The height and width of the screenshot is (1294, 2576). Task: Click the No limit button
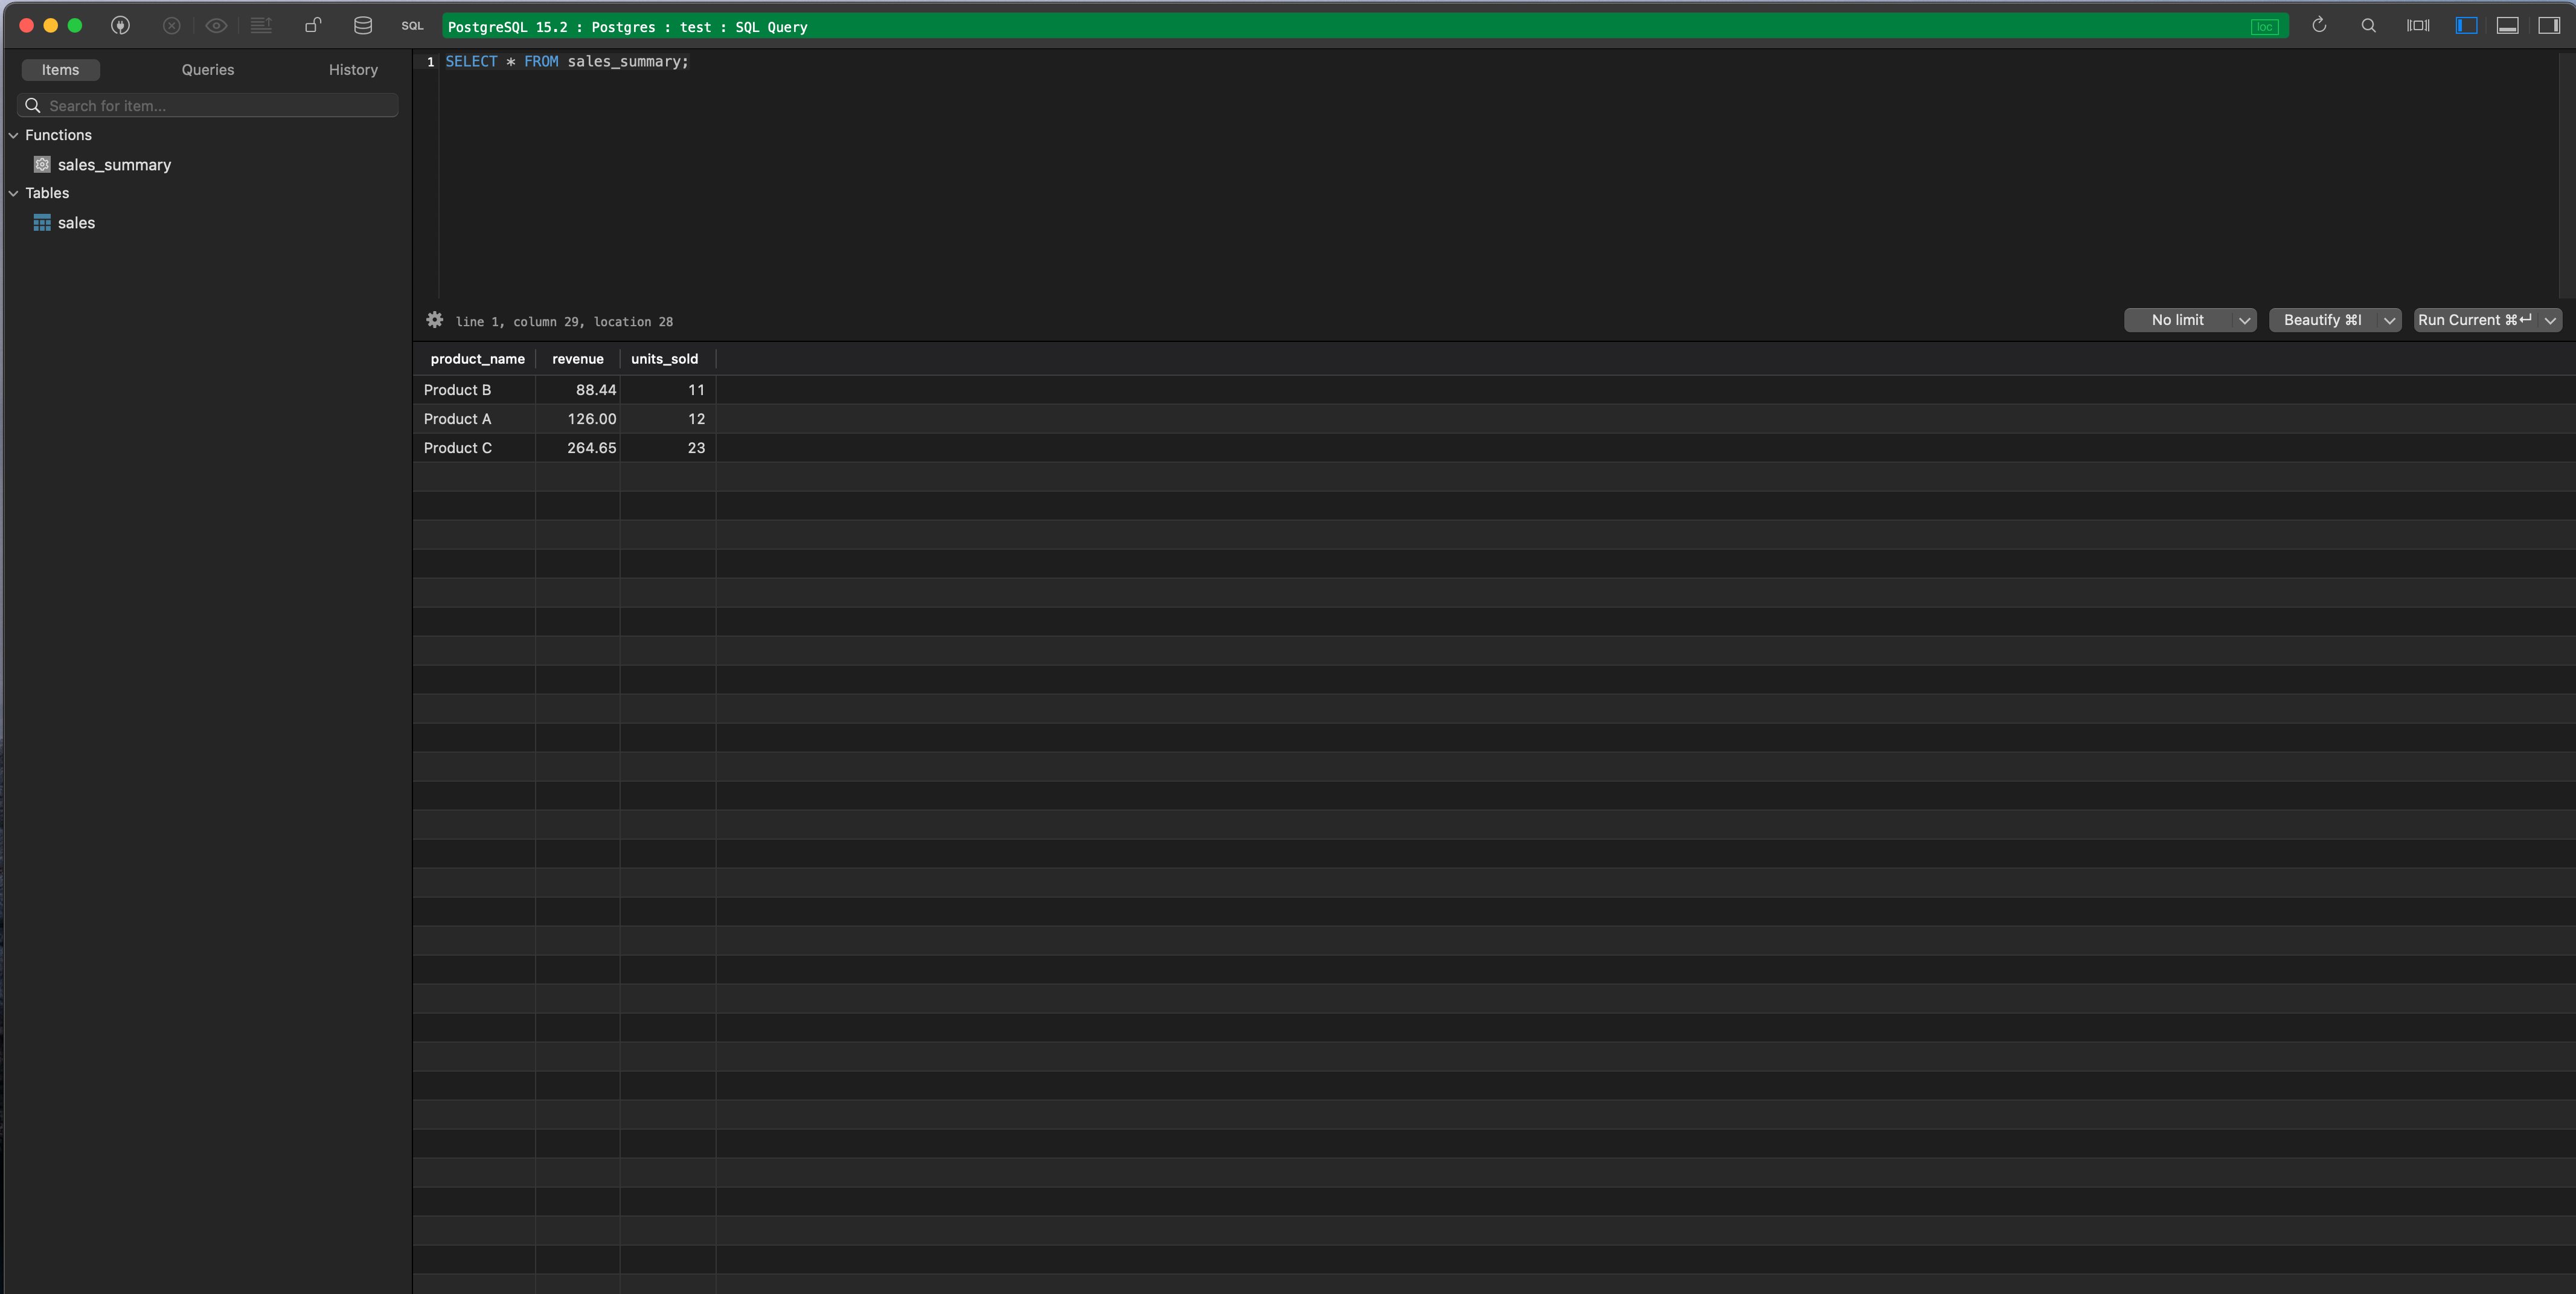coord(2177,320)
